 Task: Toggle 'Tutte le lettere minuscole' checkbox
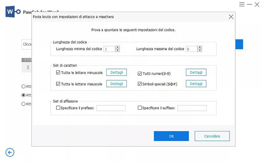tap(58, 73)
